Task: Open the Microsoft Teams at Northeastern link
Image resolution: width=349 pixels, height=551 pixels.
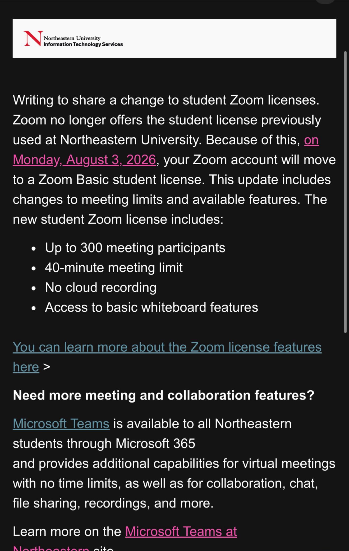Action: click(181, 531)
